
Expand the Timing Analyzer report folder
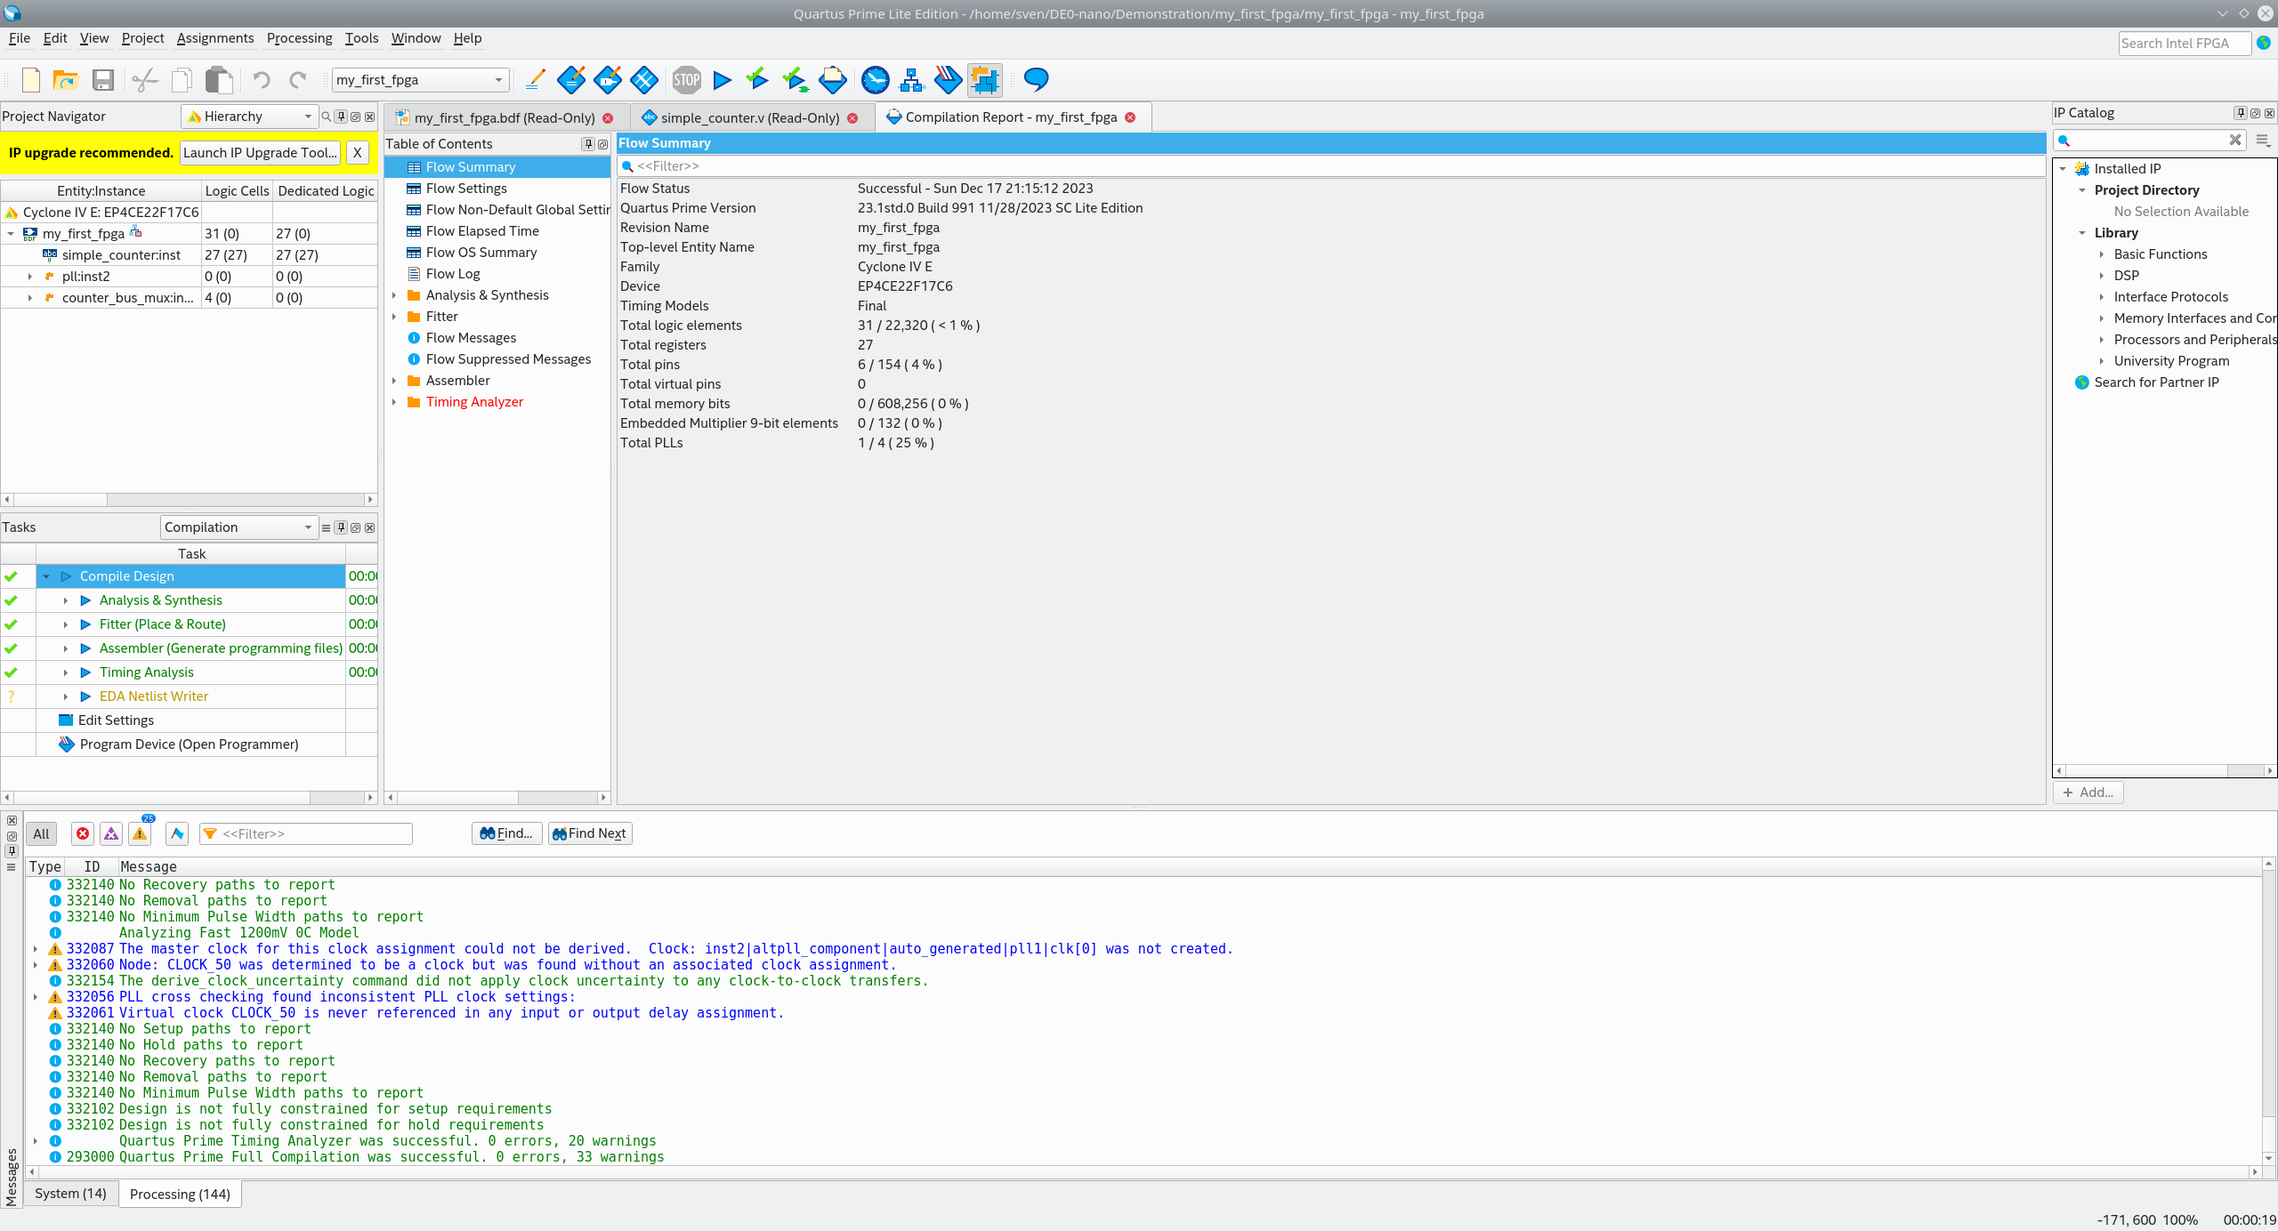(x=394, y=402)
